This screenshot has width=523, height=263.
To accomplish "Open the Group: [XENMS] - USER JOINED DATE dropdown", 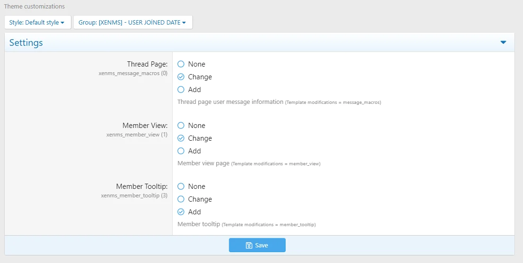I will (x=132, y=22).
